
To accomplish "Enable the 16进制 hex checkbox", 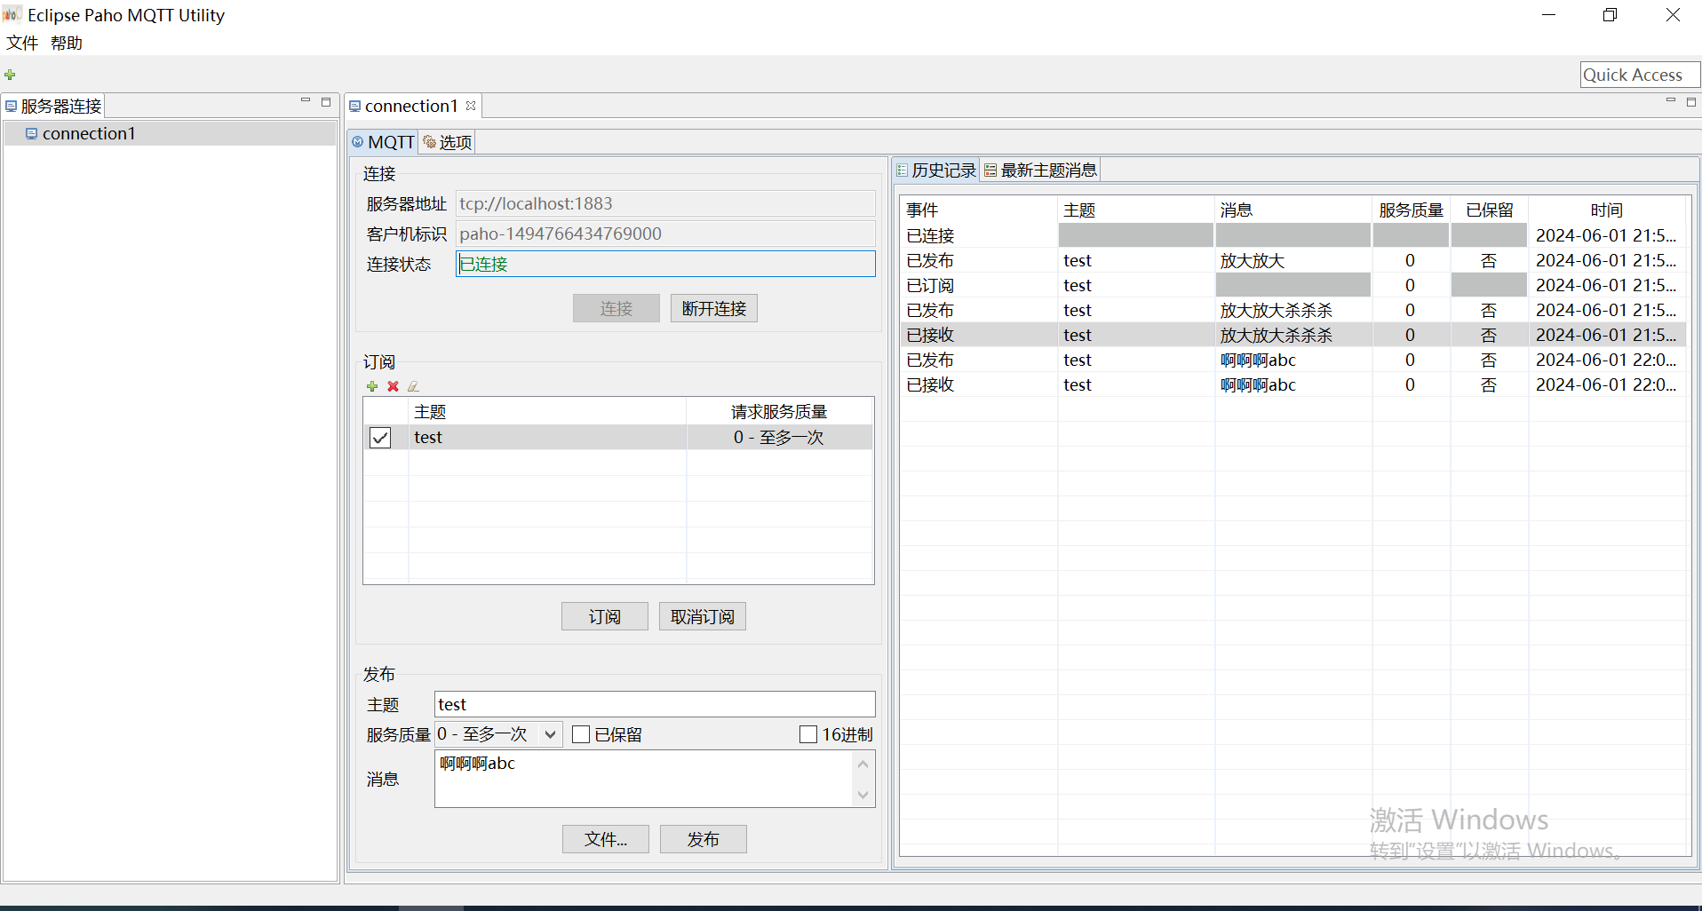I will (808, 734).
